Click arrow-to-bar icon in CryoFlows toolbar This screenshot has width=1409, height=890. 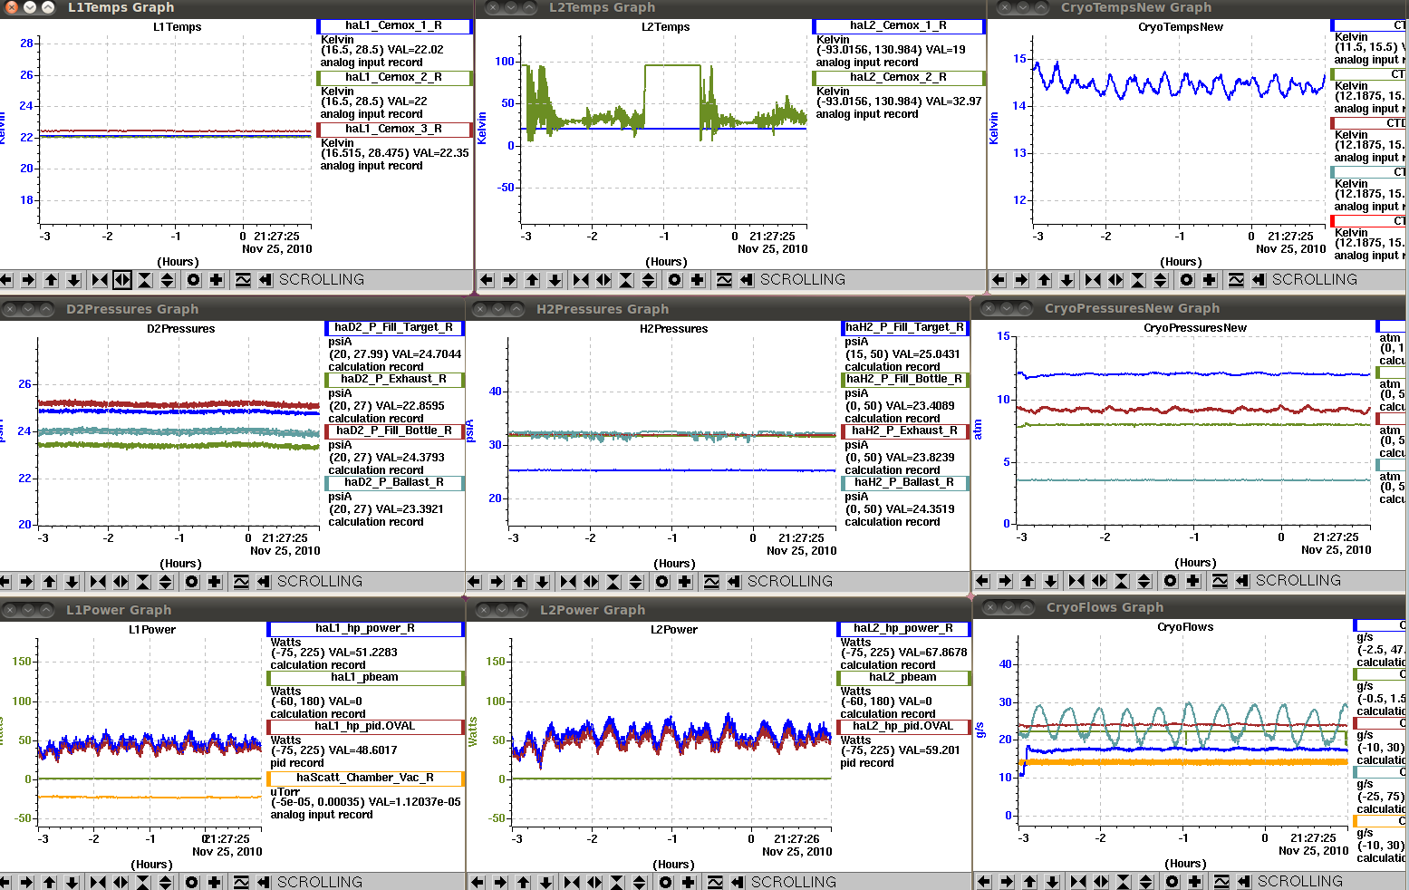[x=1244, y=881]
